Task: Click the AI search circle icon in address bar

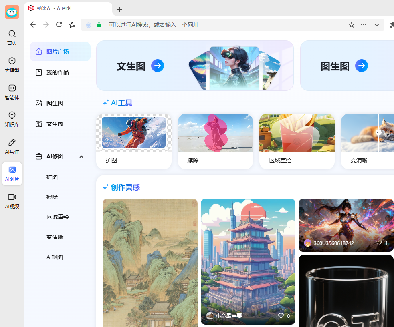Action: point(89,25)
